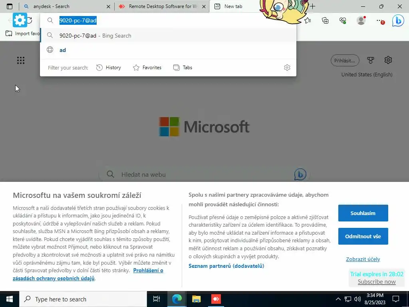Open Edge Settings and more menu
This screenshot has height=307, width=409.
click(x=380, y=21)
